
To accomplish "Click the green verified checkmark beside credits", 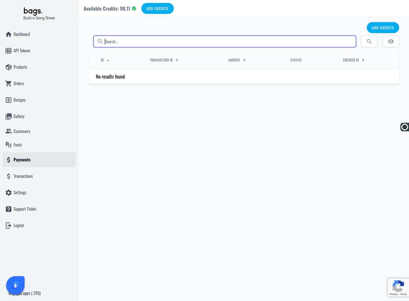I will coord(134,8).
